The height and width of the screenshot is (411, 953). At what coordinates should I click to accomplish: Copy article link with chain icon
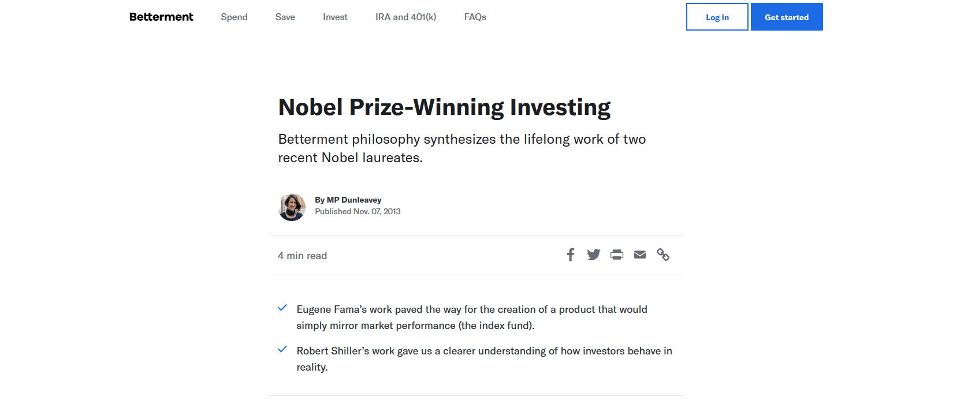click(x=663, y=255)
